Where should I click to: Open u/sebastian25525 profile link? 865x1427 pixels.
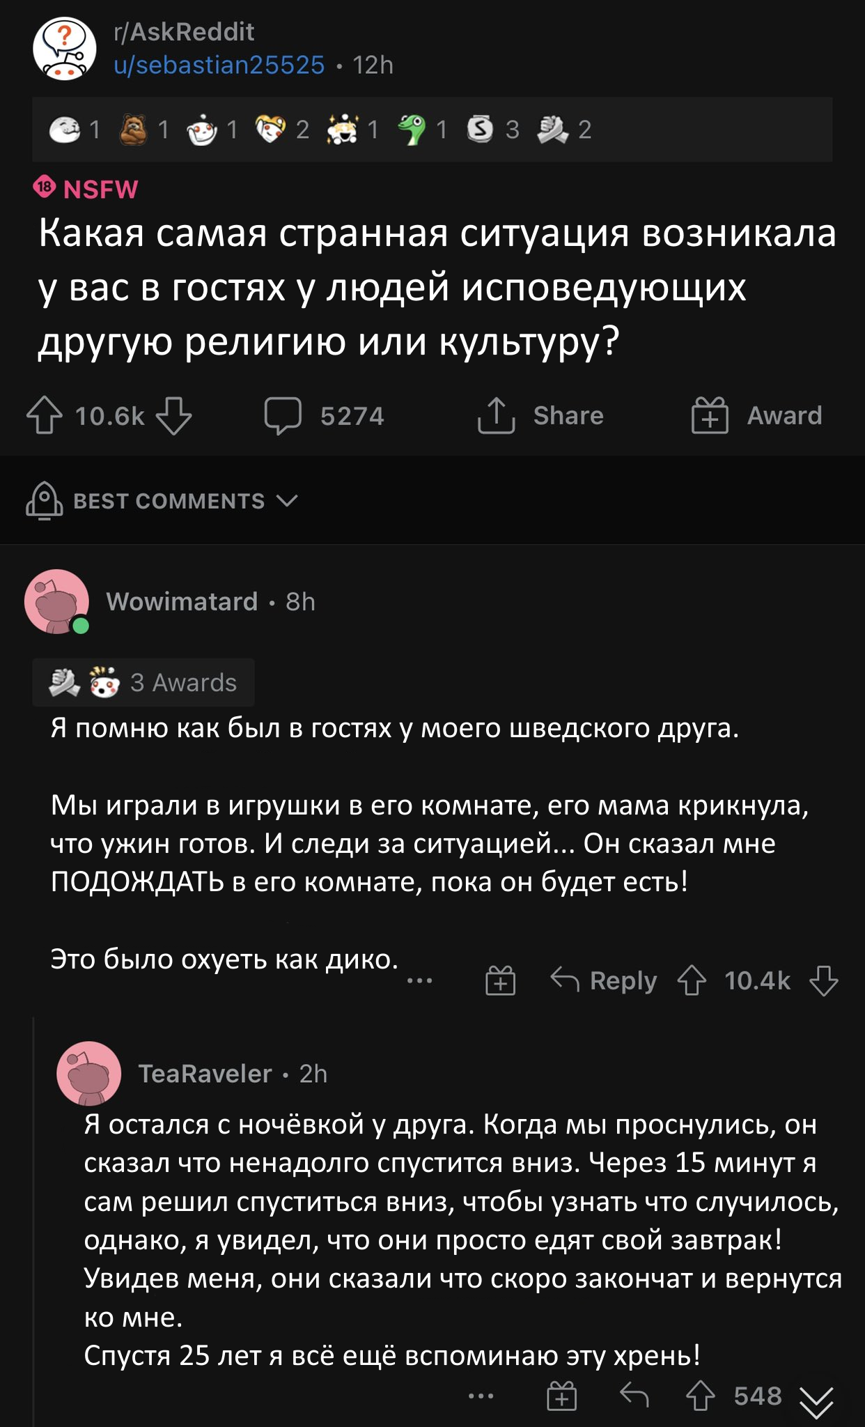219,65
